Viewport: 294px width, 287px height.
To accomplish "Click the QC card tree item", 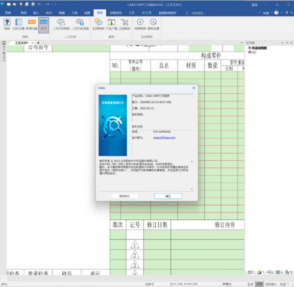I will (252, 52).
